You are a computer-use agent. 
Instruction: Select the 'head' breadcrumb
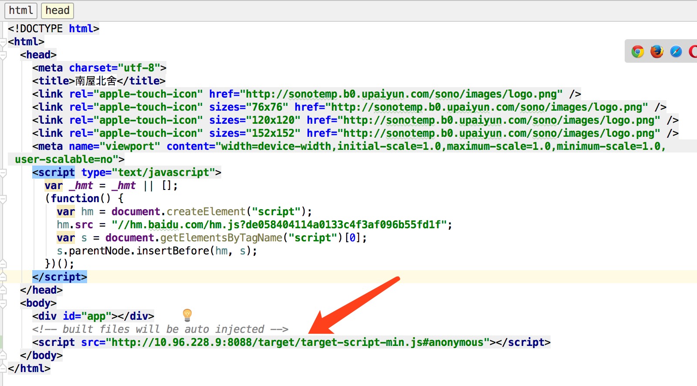(x=58, y=10)
